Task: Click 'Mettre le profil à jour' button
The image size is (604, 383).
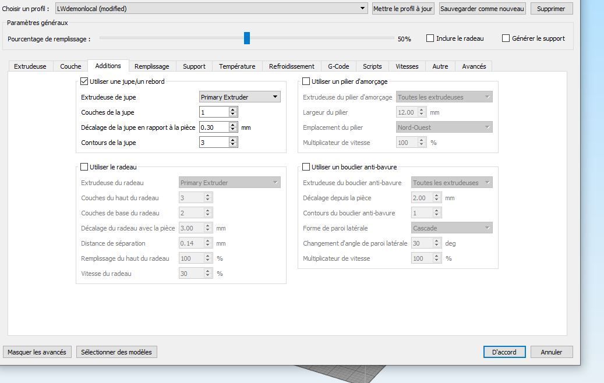Action: tap(403, 9)
